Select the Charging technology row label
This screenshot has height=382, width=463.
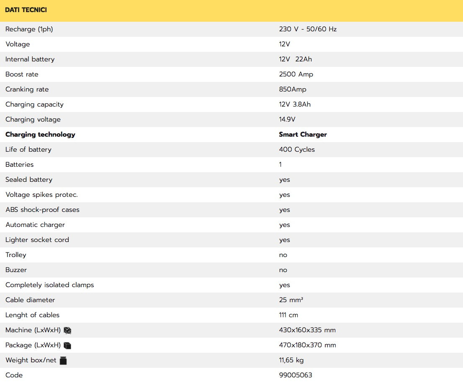tap(40, 135)
